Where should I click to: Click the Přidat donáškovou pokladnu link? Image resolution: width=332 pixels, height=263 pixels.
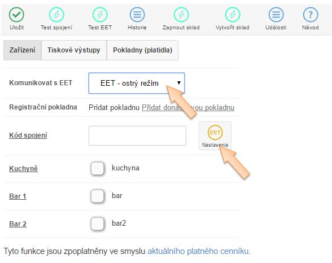point(188,107)
